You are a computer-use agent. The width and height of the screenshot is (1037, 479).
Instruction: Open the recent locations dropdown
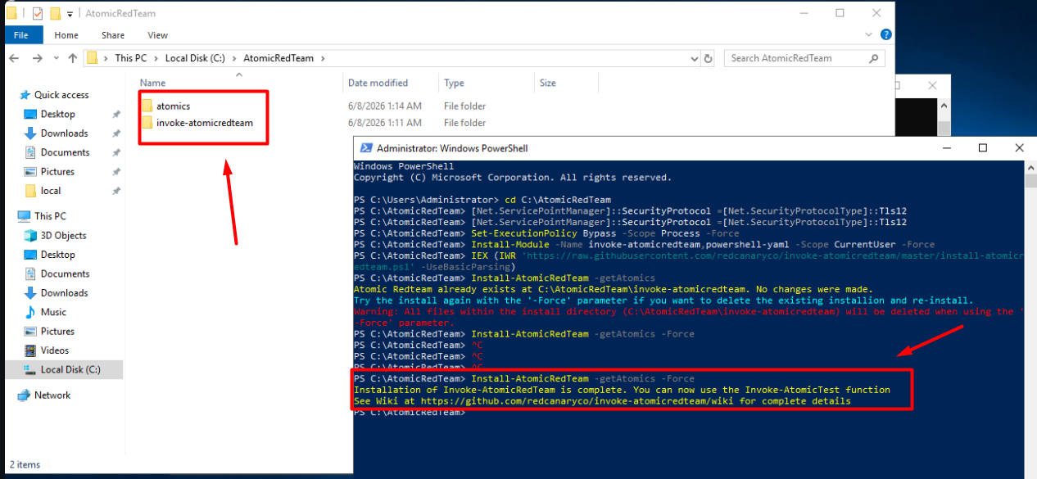(55, 59)
